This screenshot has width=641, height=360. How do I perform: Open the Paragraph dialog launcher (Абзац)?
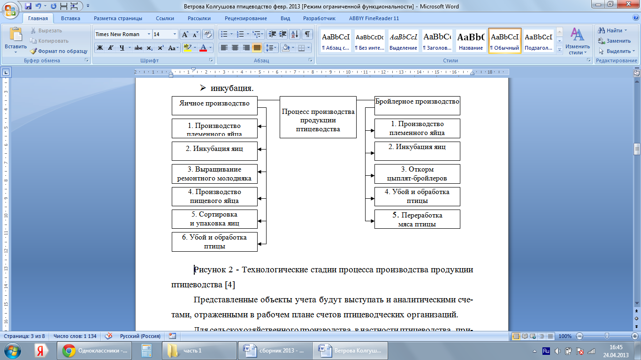click(311, 60)
